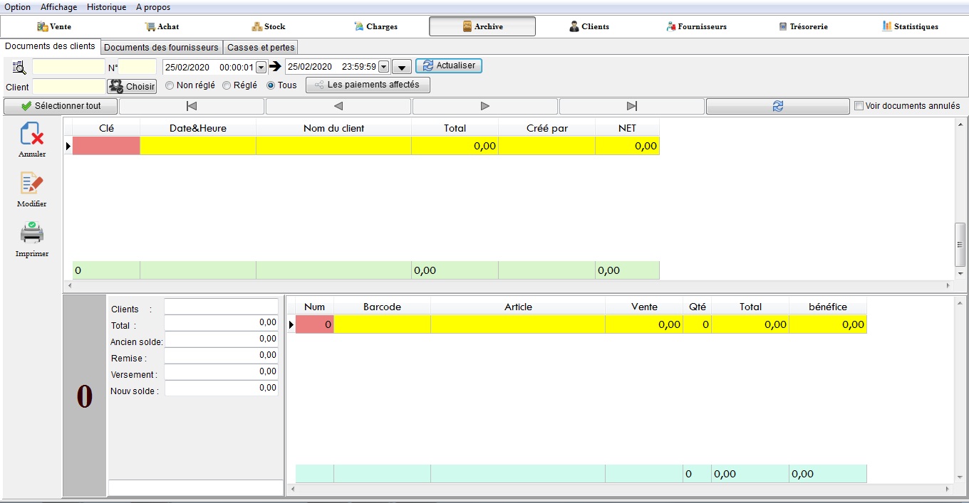Screen dimensions: 969x503
Task: Click the Client name input field
Action: pyautogui.click(x=68, y=86)
